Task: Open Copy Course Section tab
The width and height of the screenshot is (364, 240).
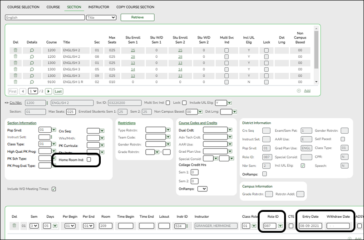Action: click(135, 7)
